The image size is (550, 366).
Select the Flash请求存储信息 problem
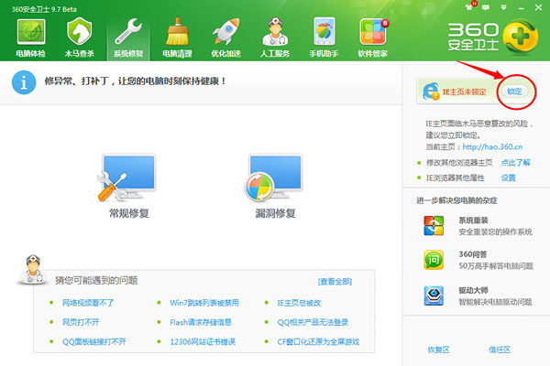pos(201,322)
